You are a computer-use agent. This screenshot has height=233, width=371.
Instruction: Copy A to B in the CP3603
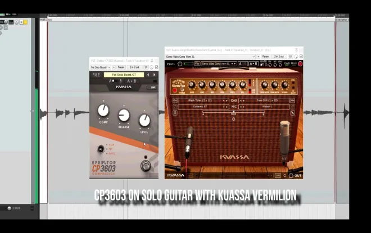132,81
